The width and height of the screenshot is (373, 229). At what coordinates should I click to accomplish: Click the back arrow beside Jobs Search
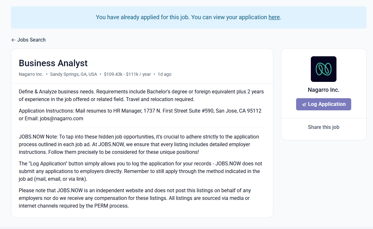coord(13,40)
